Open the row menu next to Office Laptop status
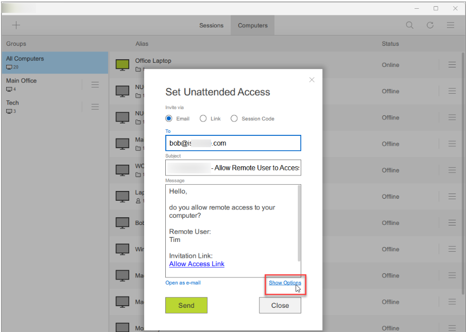The image size is (466, 332). pos(452,65)
